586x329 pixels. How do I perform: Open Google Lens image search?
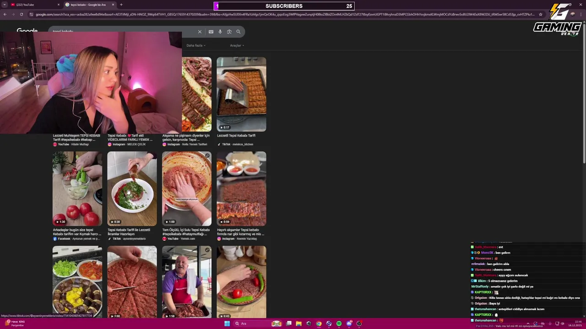tap(229, 32)
